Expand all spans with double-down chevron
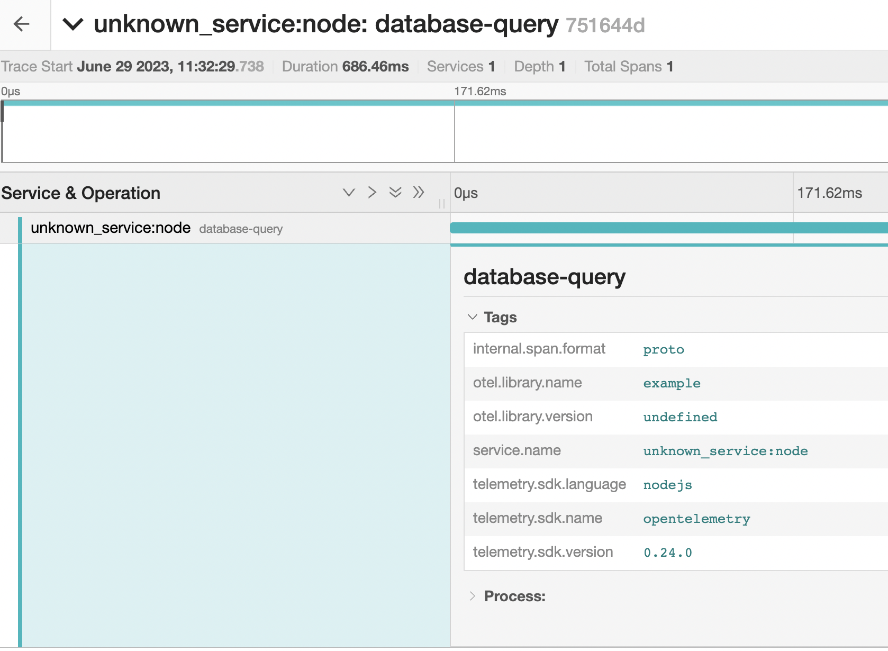 [x=395, y=192]
